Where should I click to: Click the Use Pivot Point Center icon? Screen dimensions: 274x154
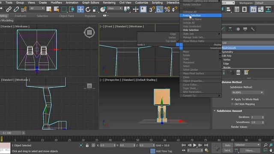pyautogui.click(x=127, y=9)
